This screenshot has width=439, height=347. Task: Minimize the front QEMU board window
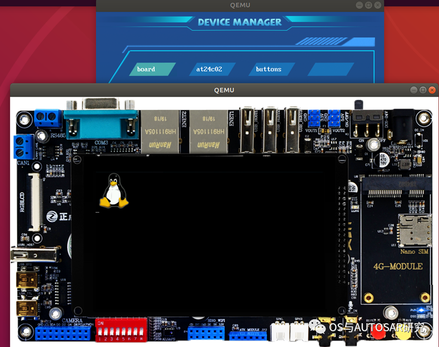click(414, 90)
